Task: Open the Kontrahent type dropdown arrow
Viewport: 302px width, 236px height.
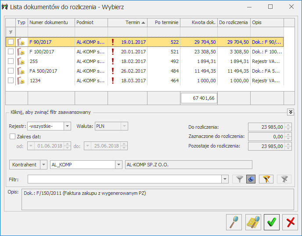Action: pos(43,165)
